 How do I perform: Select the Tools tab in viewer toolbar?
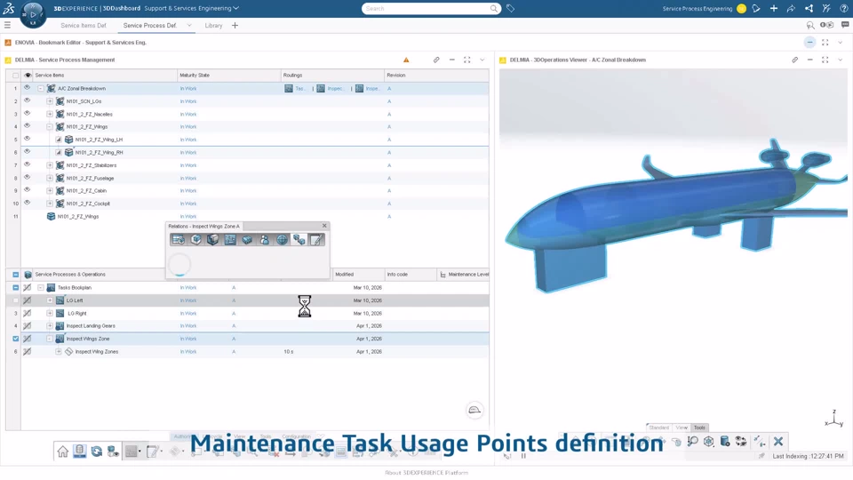coord(699,428)
